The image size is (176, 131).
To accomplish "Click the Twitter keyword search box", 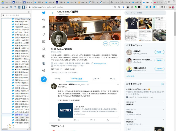I will [145, 13].
